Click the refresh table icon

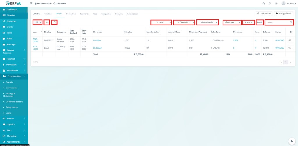[54, 22]
